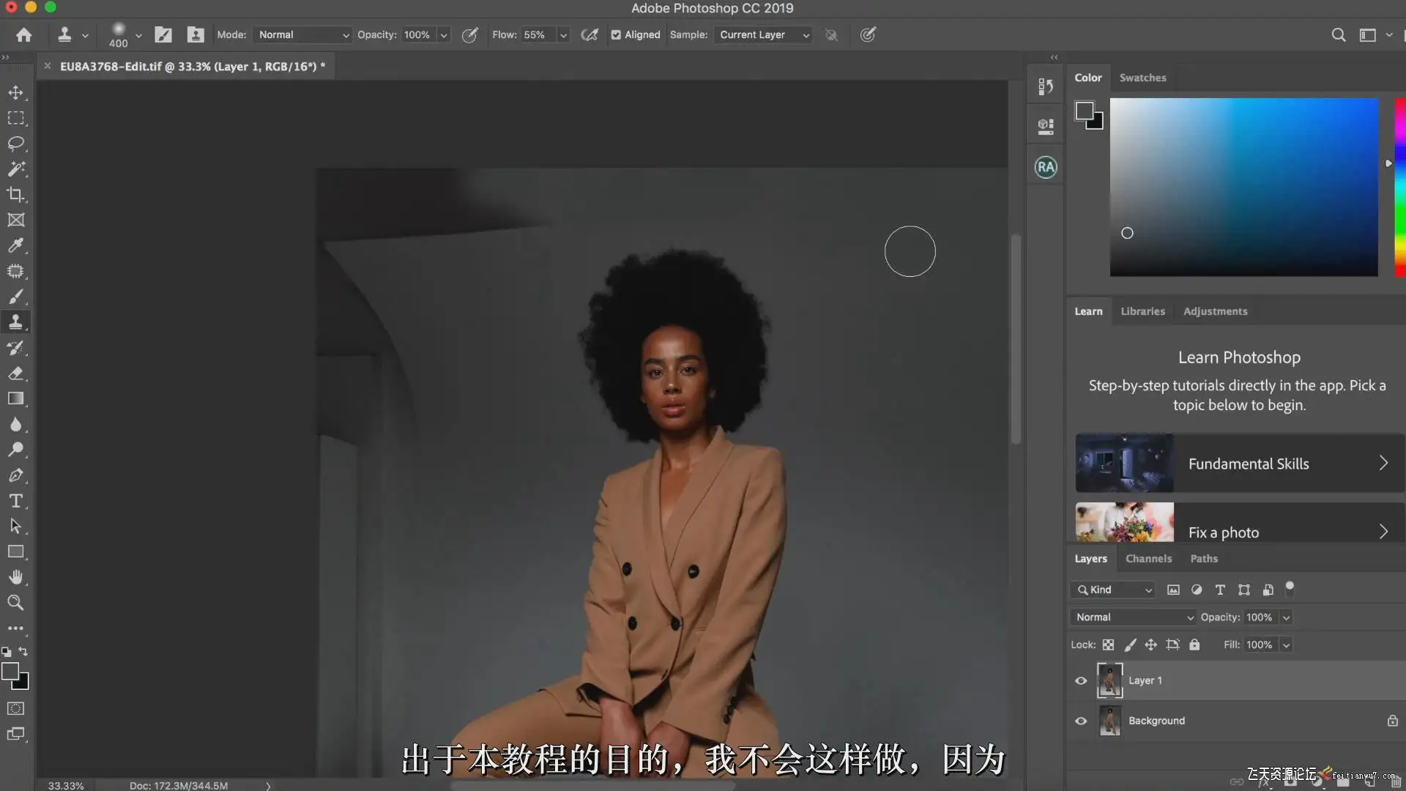Select the Crop tool
Viewport: 1406px width, 791px height.
pos(15,195)
